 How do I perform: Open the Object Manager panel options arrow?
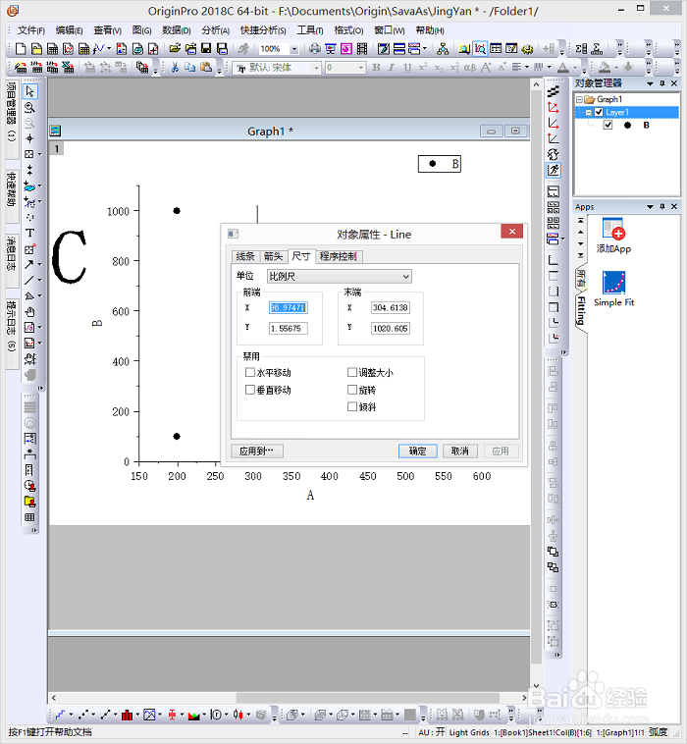[650, 83]
